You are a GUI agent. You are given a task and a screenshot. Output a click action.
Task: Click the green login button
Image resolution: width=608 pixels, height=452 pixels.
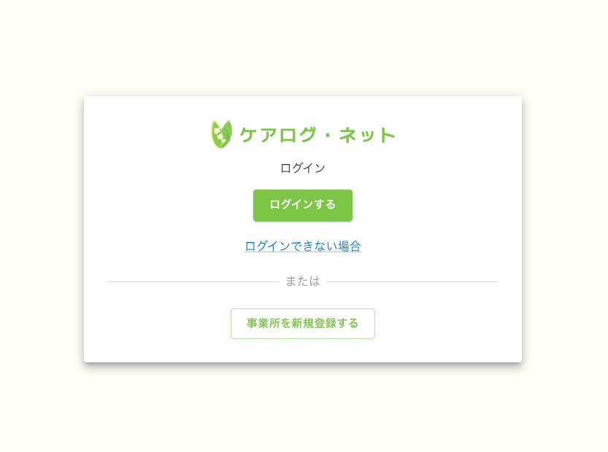point(302,205)
